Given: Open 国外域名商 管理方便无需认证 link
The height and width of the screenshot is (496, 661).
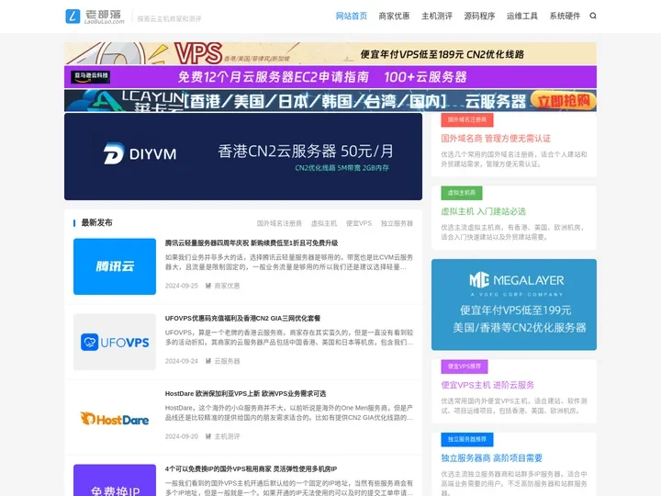Looking at the screenshot, I should click(496, 139).
